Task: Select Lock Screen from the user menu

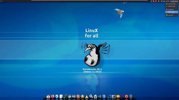Action: 172,4
